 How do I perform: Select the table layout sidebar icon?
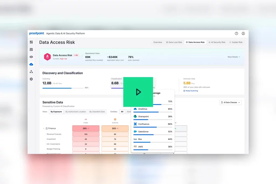[31, 49]
